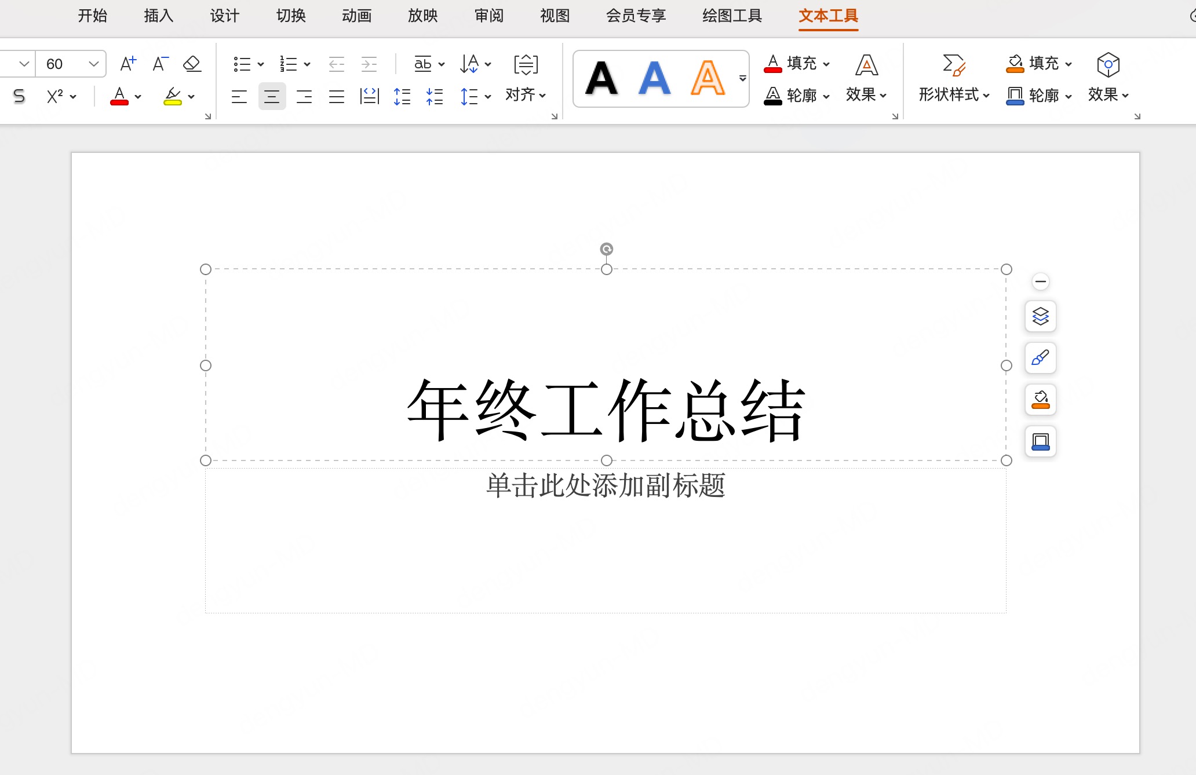Image resolution: width=1196 pixels, height=775 pixels.
Task: Click the floating shape outline icon
Action: click(x=1041, y=441)
